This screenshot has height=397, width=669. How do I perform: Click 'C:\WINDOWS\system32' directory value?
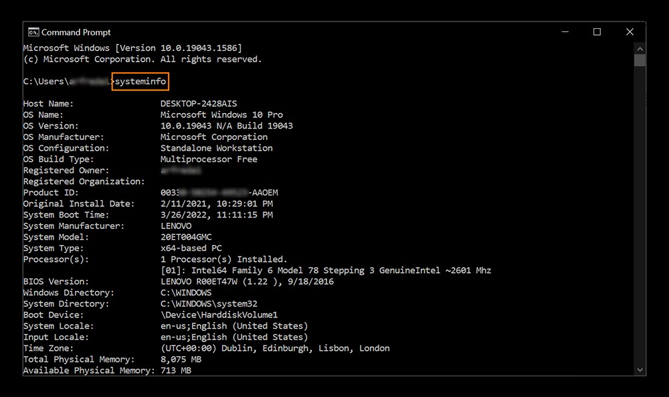pos(209,303)
